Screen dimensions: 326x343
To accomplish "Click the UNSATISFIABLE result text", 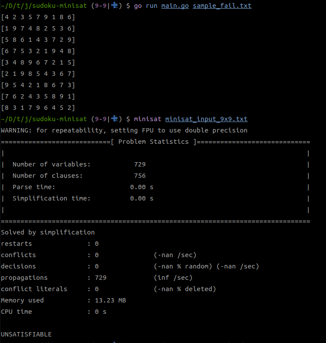I will (x=26, y=334).
